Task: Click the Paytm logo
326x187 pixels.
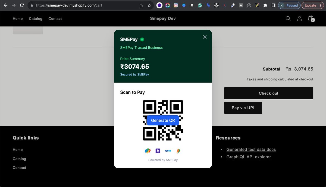Action: (168, 151)
